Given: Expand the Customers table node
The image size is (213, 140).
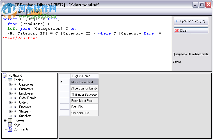Looking at the screenshot, I should 10,89.
